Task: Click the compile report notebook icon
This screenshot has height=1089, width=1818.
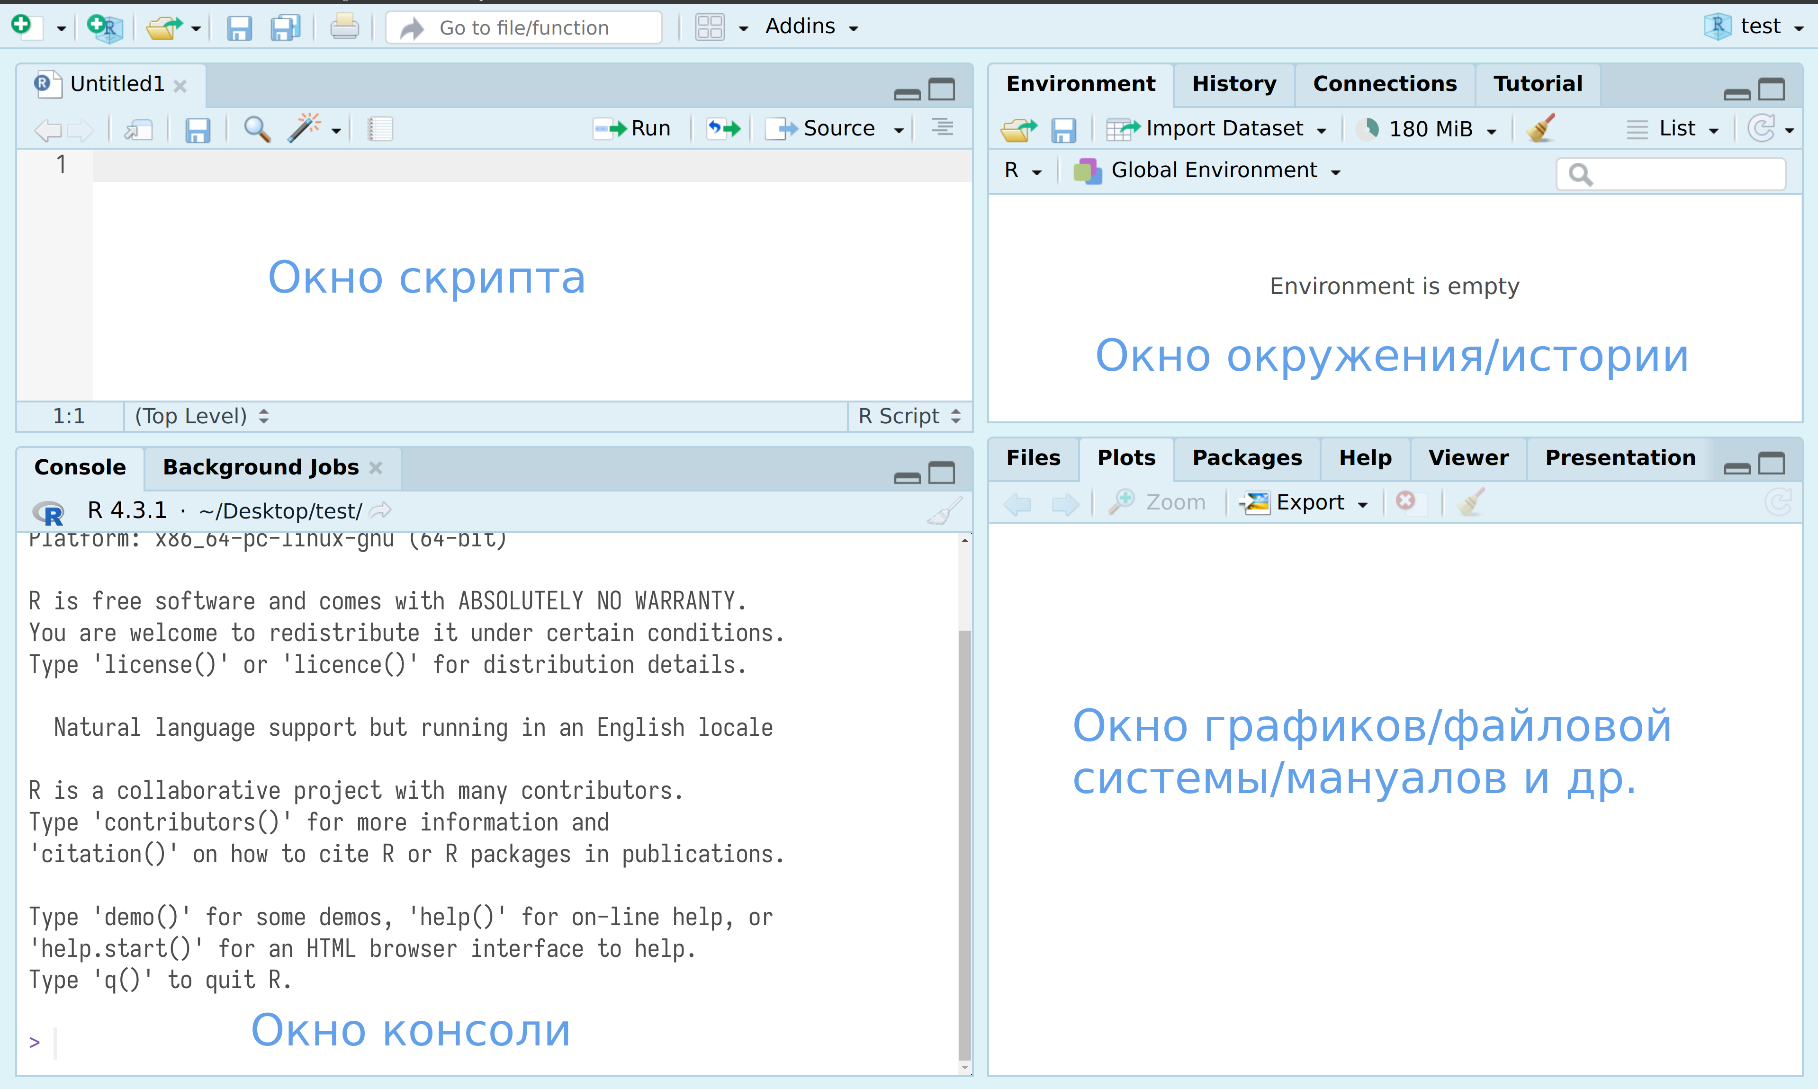Action: coord(379,129)
